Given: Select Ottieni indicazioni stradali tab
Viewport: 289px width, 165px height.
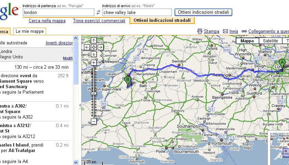Looking at the screenshot, I should click(x=162, y=20).
